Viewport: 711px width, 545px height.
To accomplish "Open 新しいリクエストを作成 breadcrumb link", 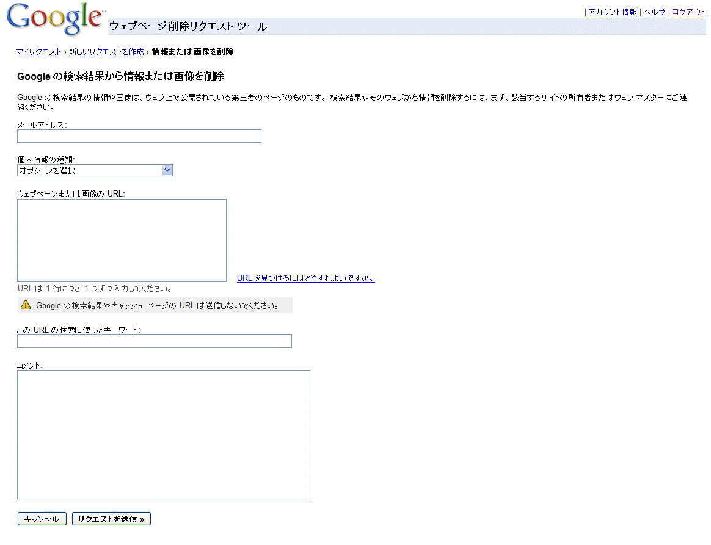I will [106, 52].
